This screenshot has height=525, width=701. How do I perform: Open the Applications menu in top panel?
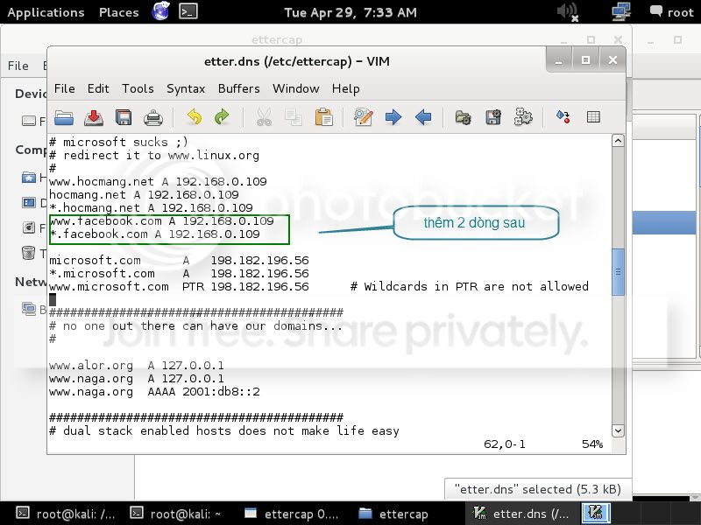pos(46,12)
